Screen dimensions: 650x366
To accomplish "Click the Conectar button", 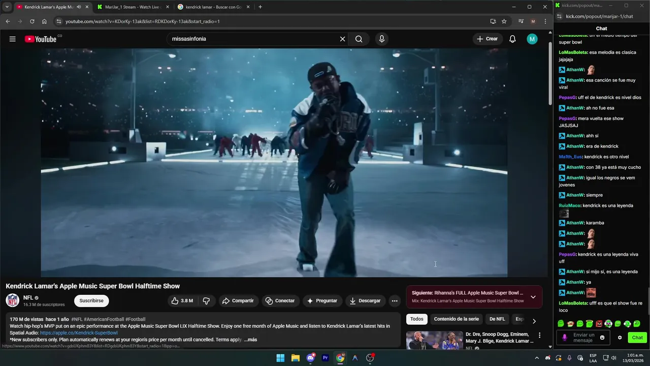I will (x=280, y=301).
